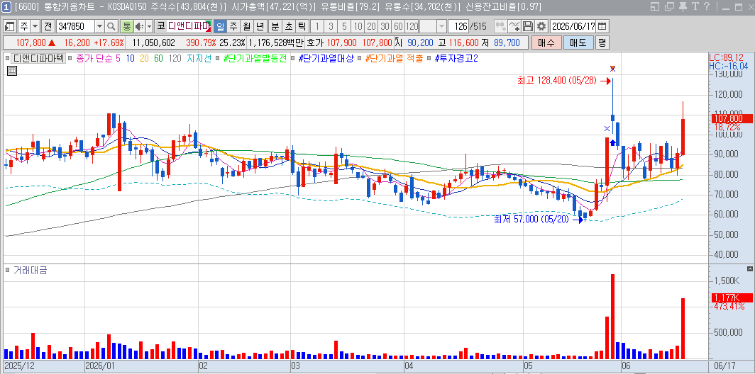The image size is (755, 374).
Task: Select the 일 daily chart tab
Action: (219, 26)
